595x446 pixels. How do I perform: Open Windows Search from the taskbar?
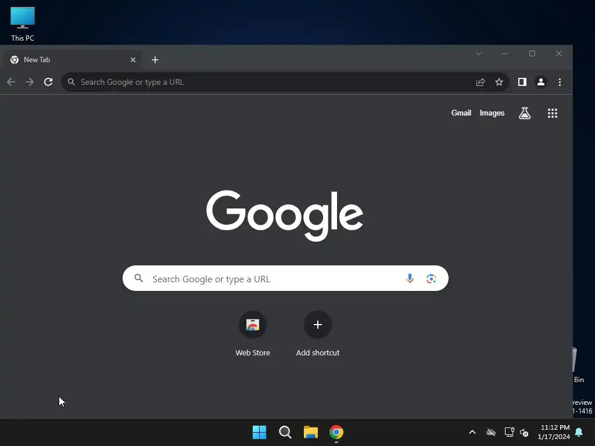tap(285, 432)
